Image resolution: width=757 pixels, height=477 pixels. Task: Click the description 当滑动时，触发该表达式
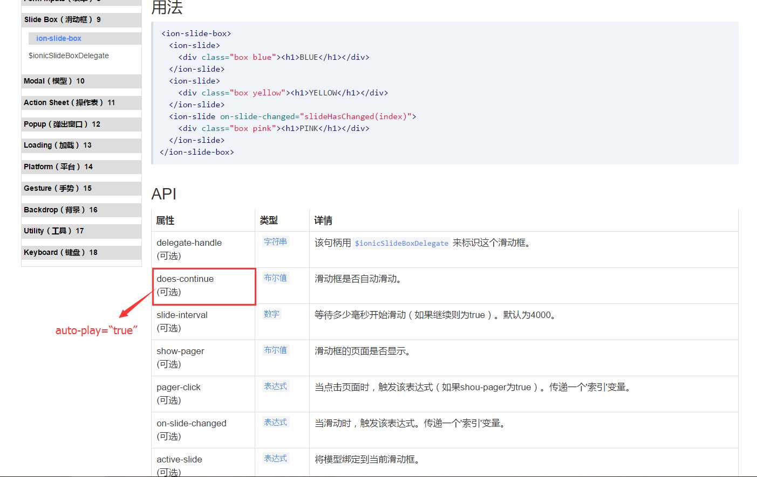point(411,423)
